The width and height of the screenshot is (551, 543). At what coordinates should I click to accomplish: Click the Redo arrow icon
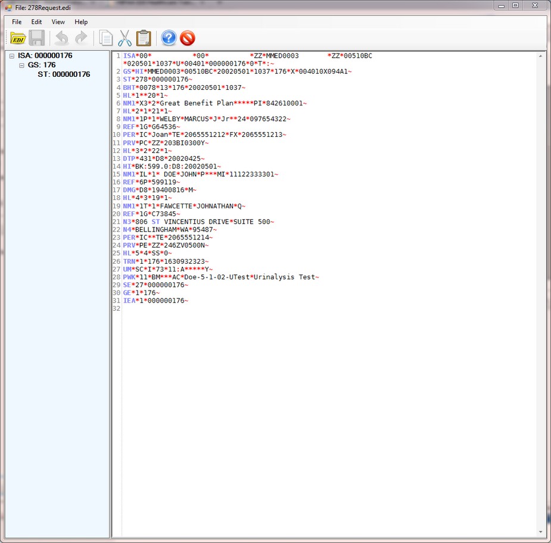[81, 38]
